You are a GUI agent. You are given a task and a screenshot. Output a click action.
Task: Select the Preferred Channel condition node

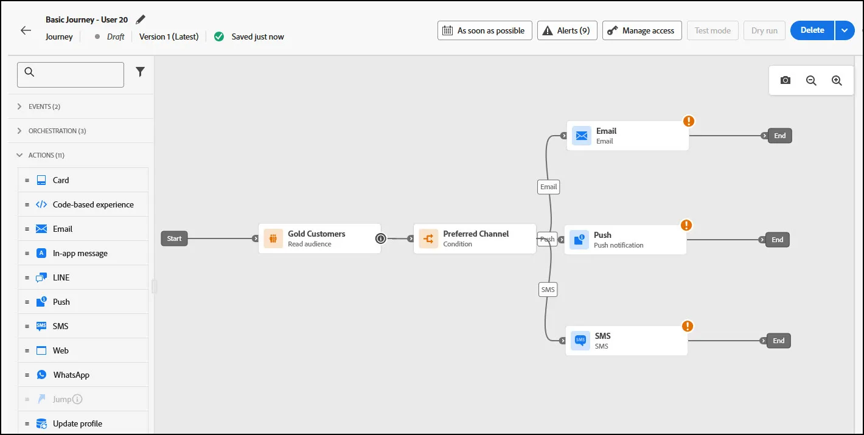point(475,238)
